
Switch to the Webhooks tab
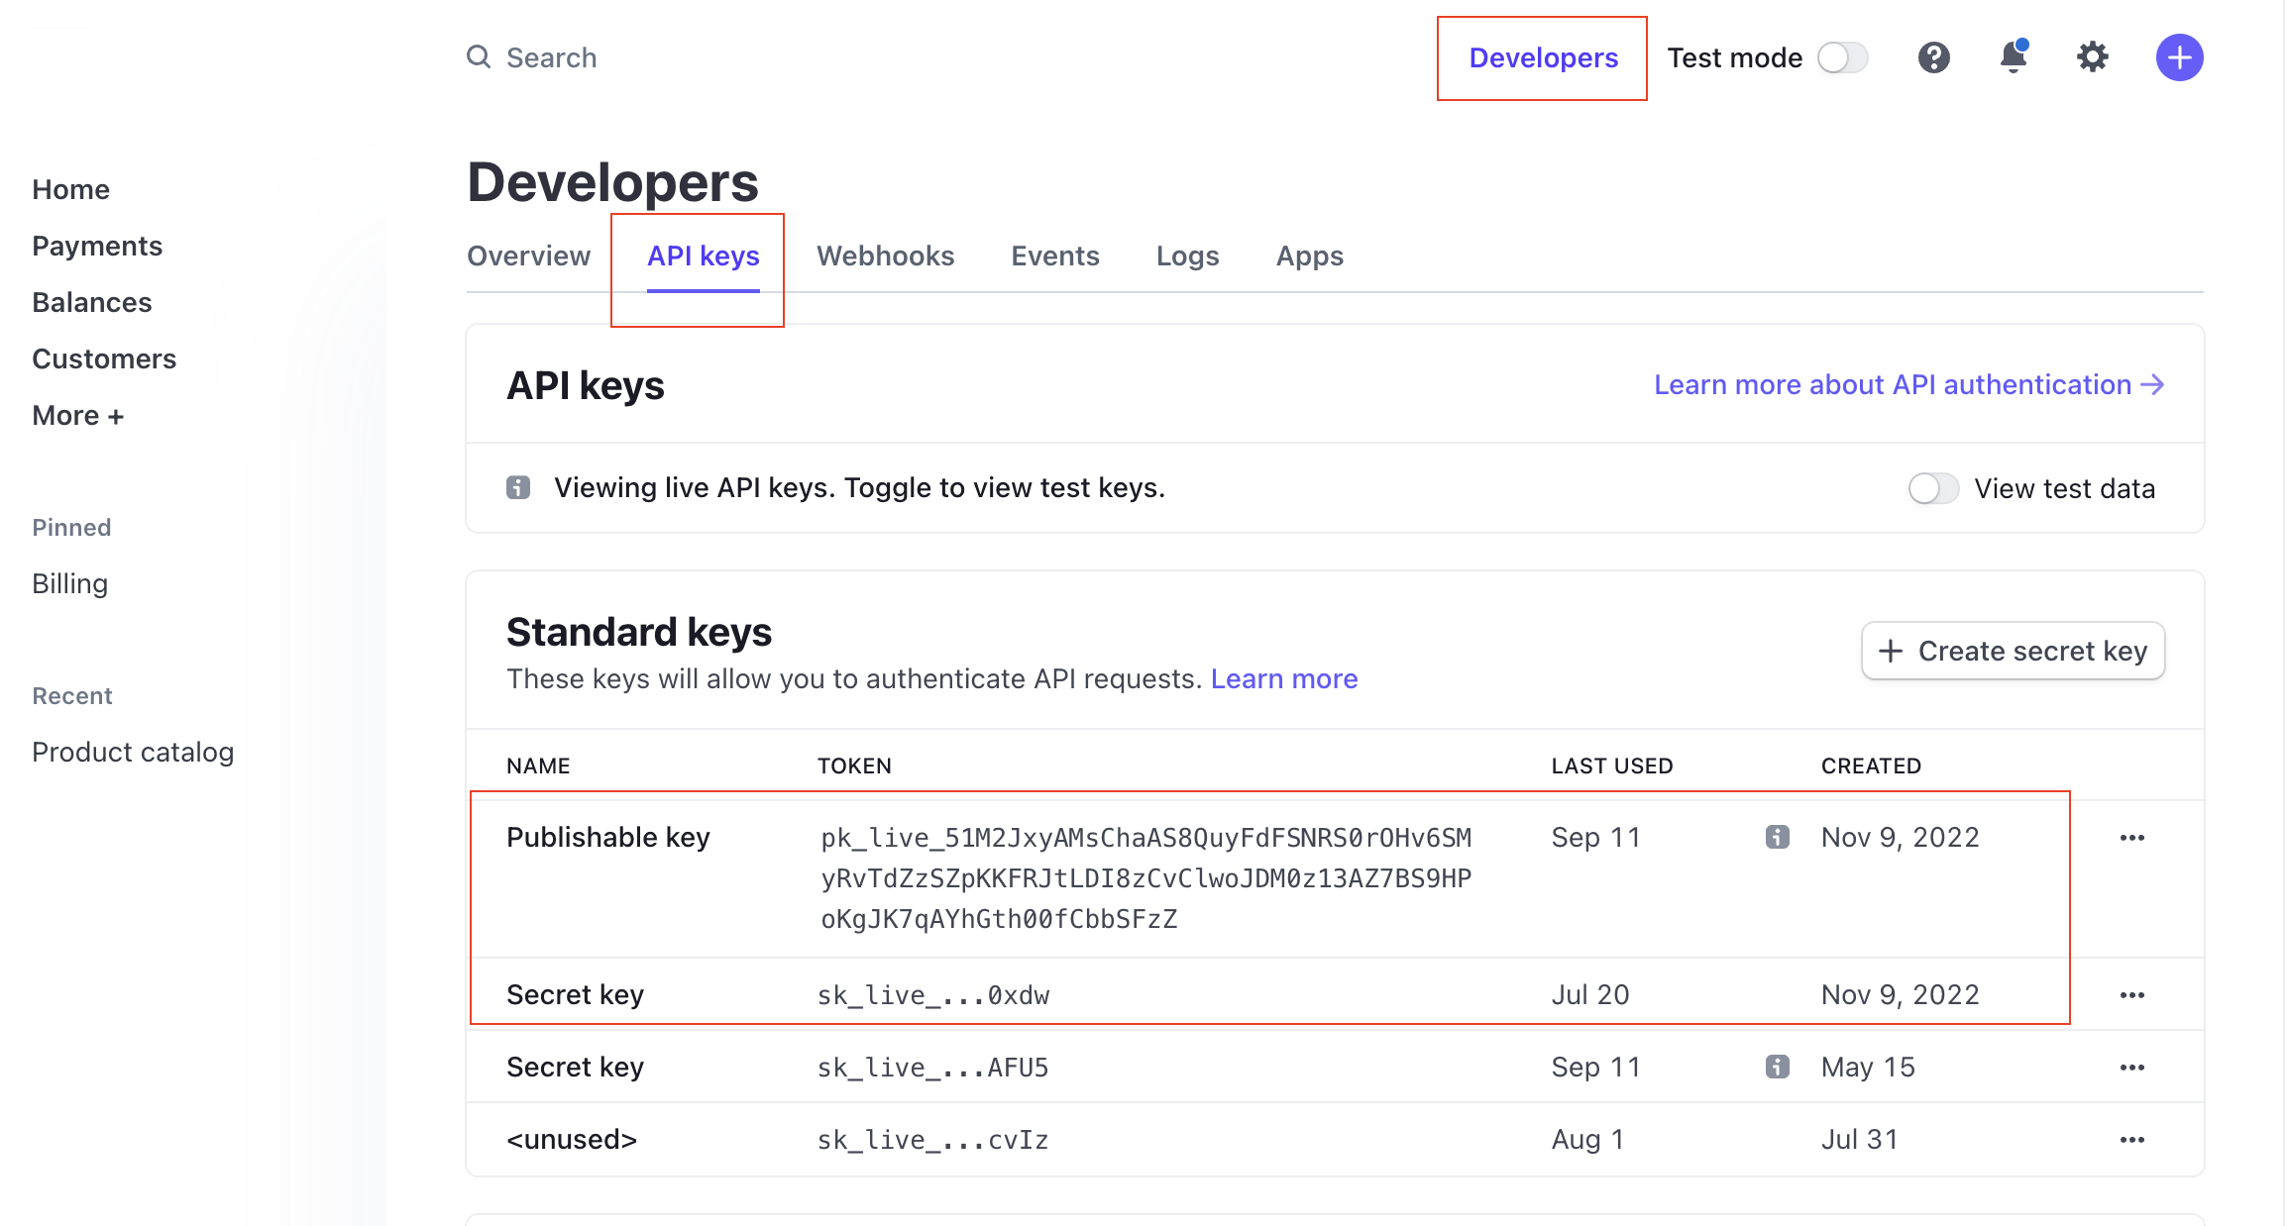(x=885, y=255)
